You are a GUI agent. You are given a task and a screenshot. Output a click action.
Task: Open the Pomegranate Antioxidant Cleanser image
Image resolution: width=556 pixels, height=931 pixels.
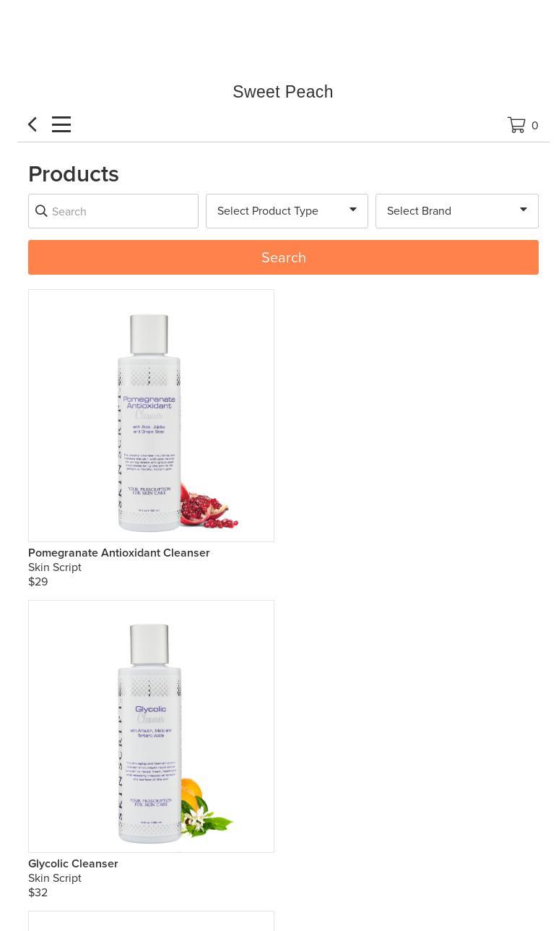pyautogui.click(x=151, y=416)
